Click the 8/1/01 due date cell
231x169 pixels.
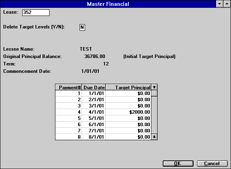(94, 137)
